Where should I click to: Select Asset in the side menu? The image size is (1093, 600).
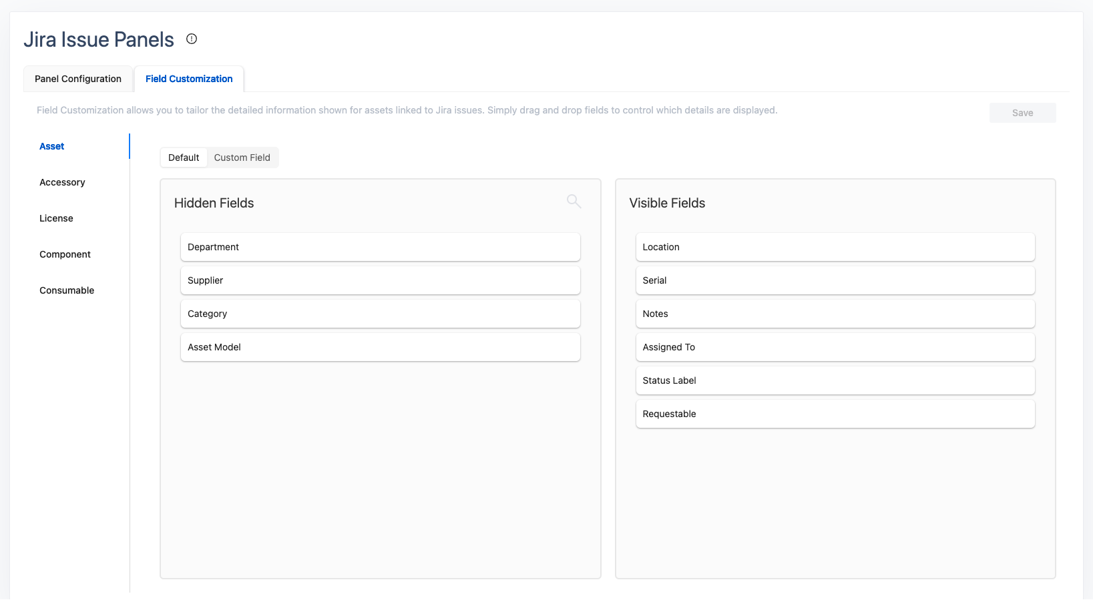click(52, 146)
